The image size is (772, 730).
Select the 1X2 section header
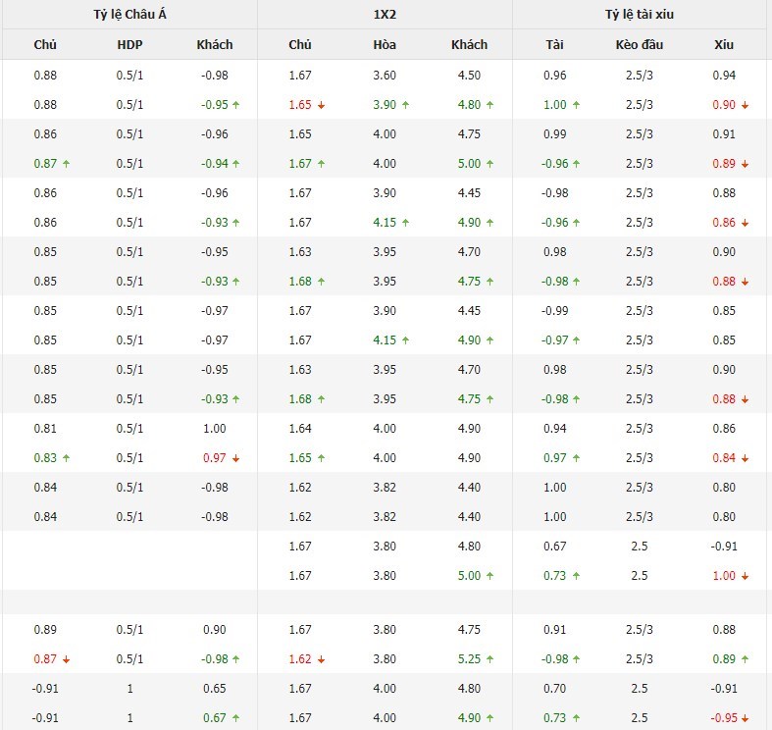pyautogui.click(x=385, y=15)
